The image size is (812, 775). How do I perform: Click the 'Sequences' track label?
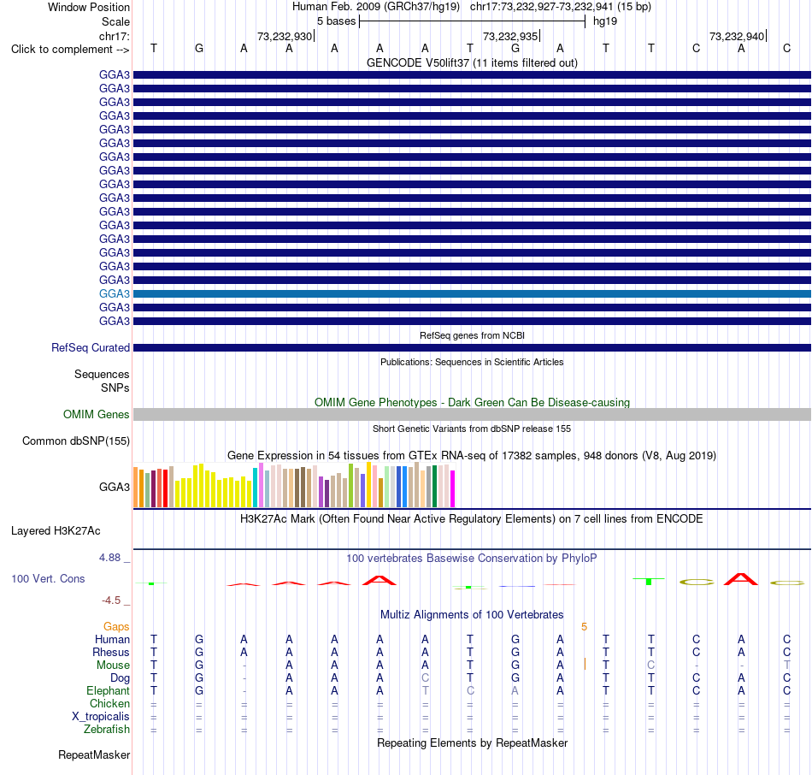click(102, 375)
